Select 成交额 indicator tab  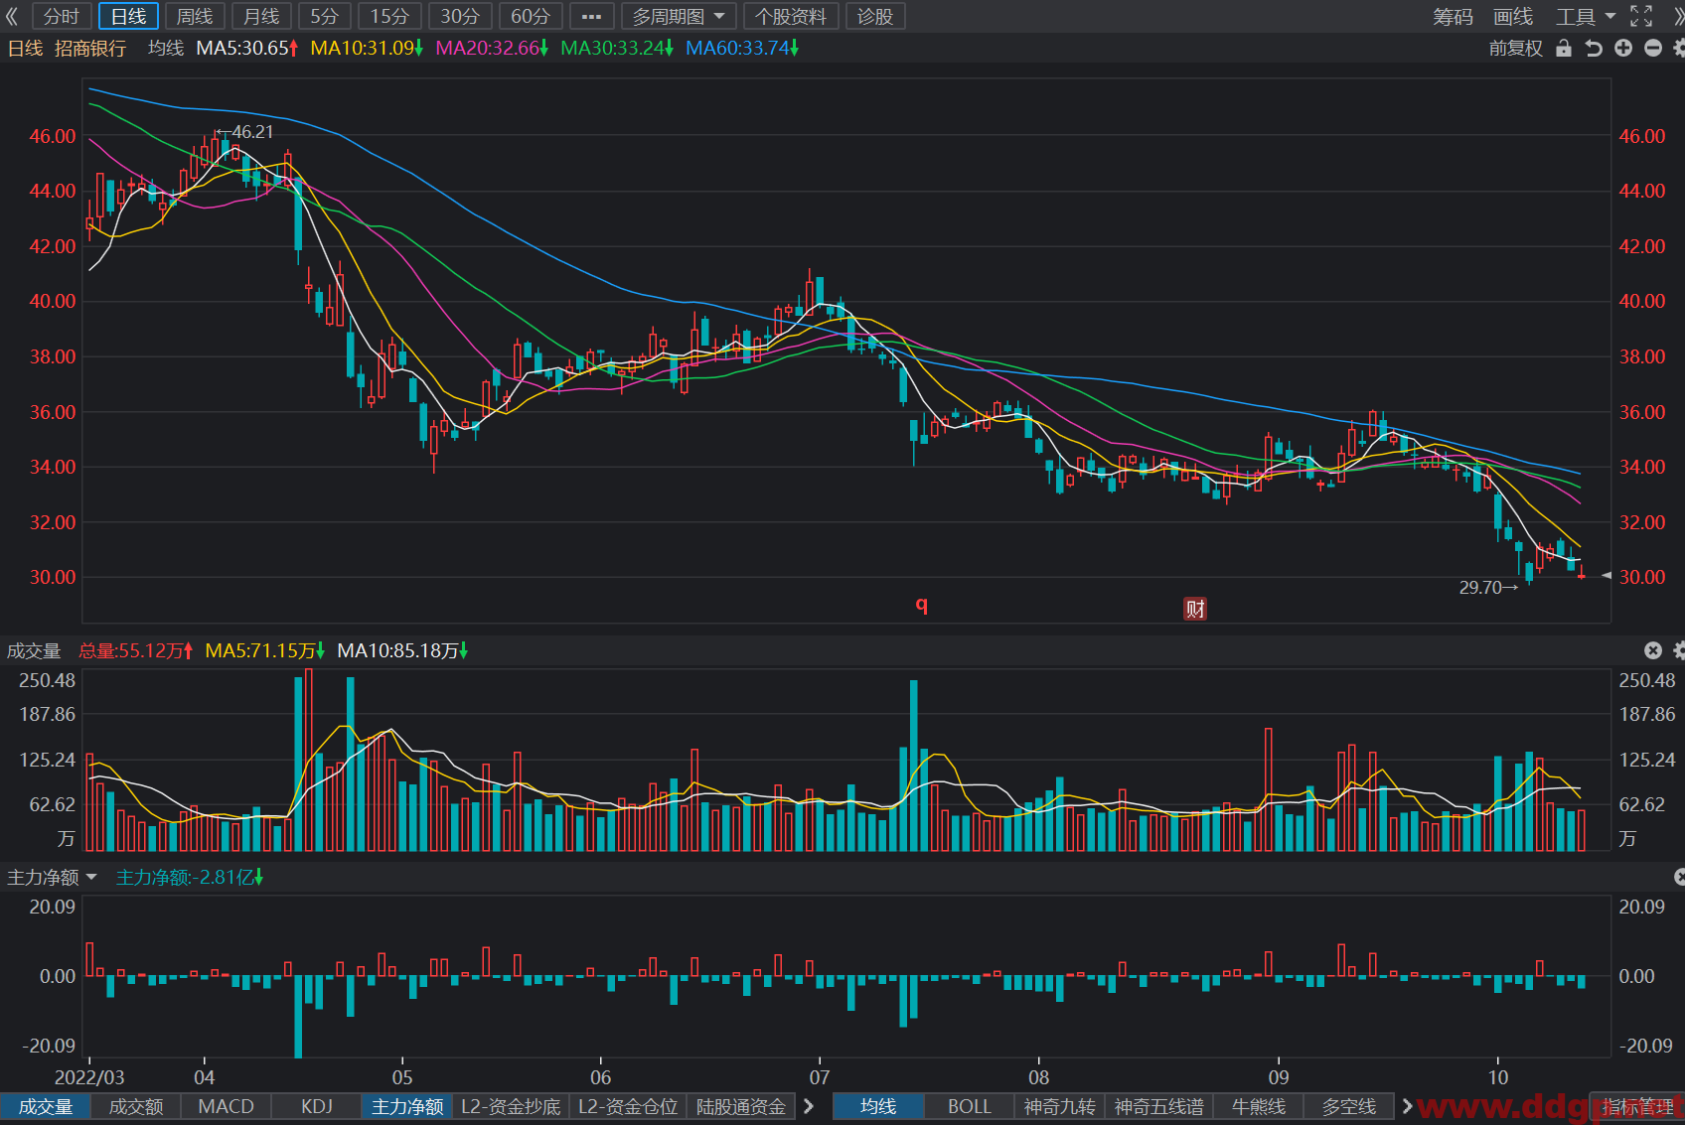tap(136, 1106)
